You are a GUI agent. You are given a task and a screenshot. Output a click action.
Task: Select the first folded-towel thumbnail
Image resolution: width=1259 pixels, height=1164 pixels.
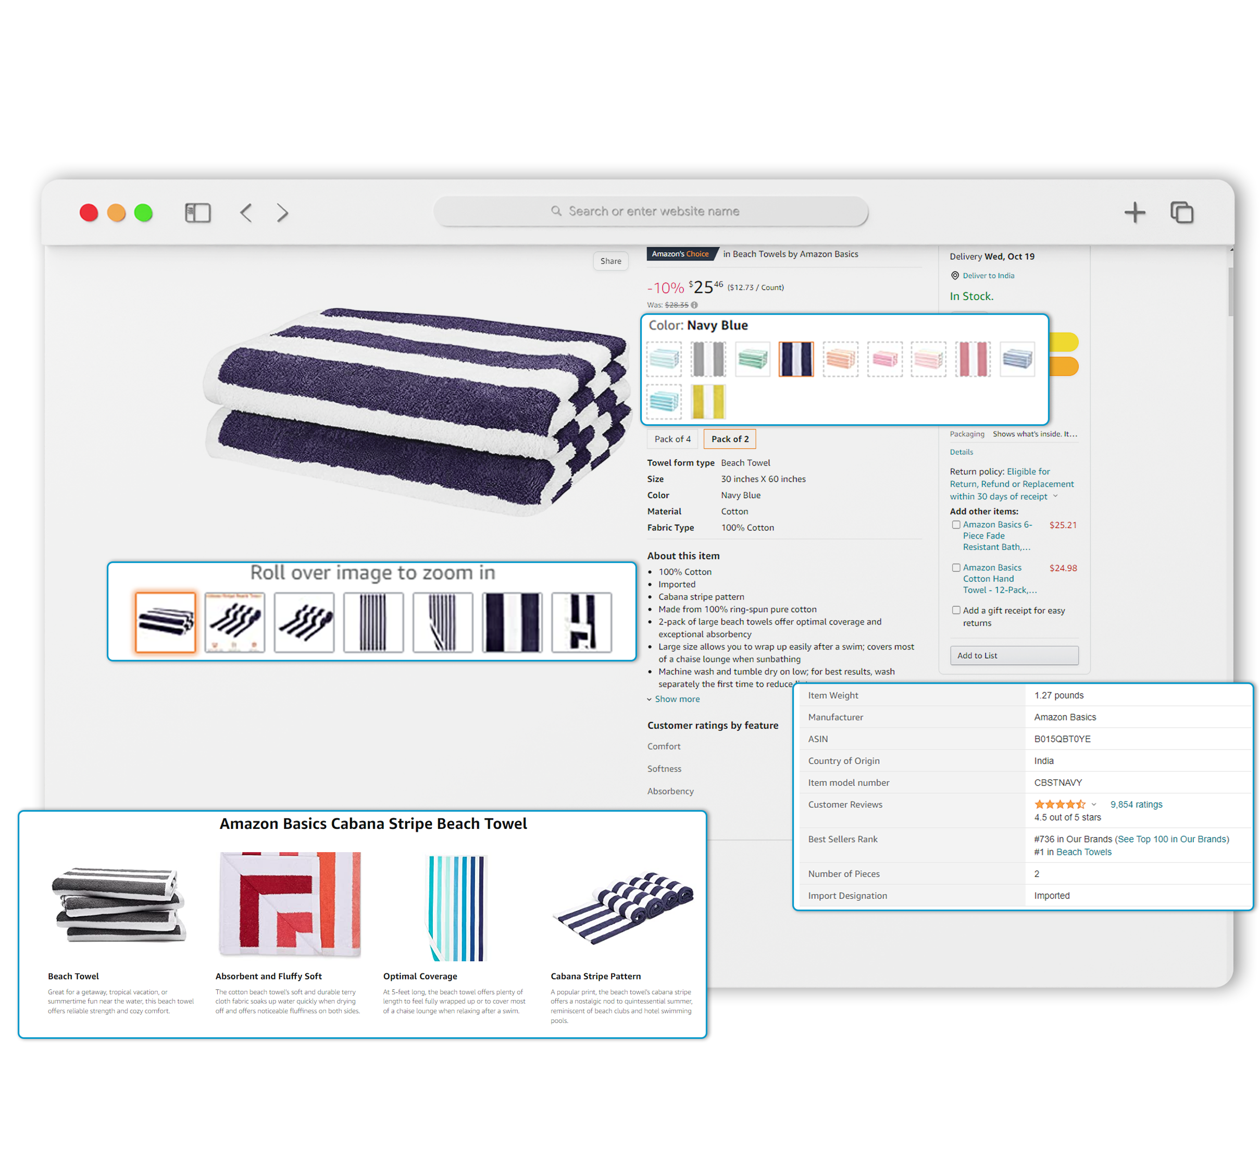tap(165, 622)
